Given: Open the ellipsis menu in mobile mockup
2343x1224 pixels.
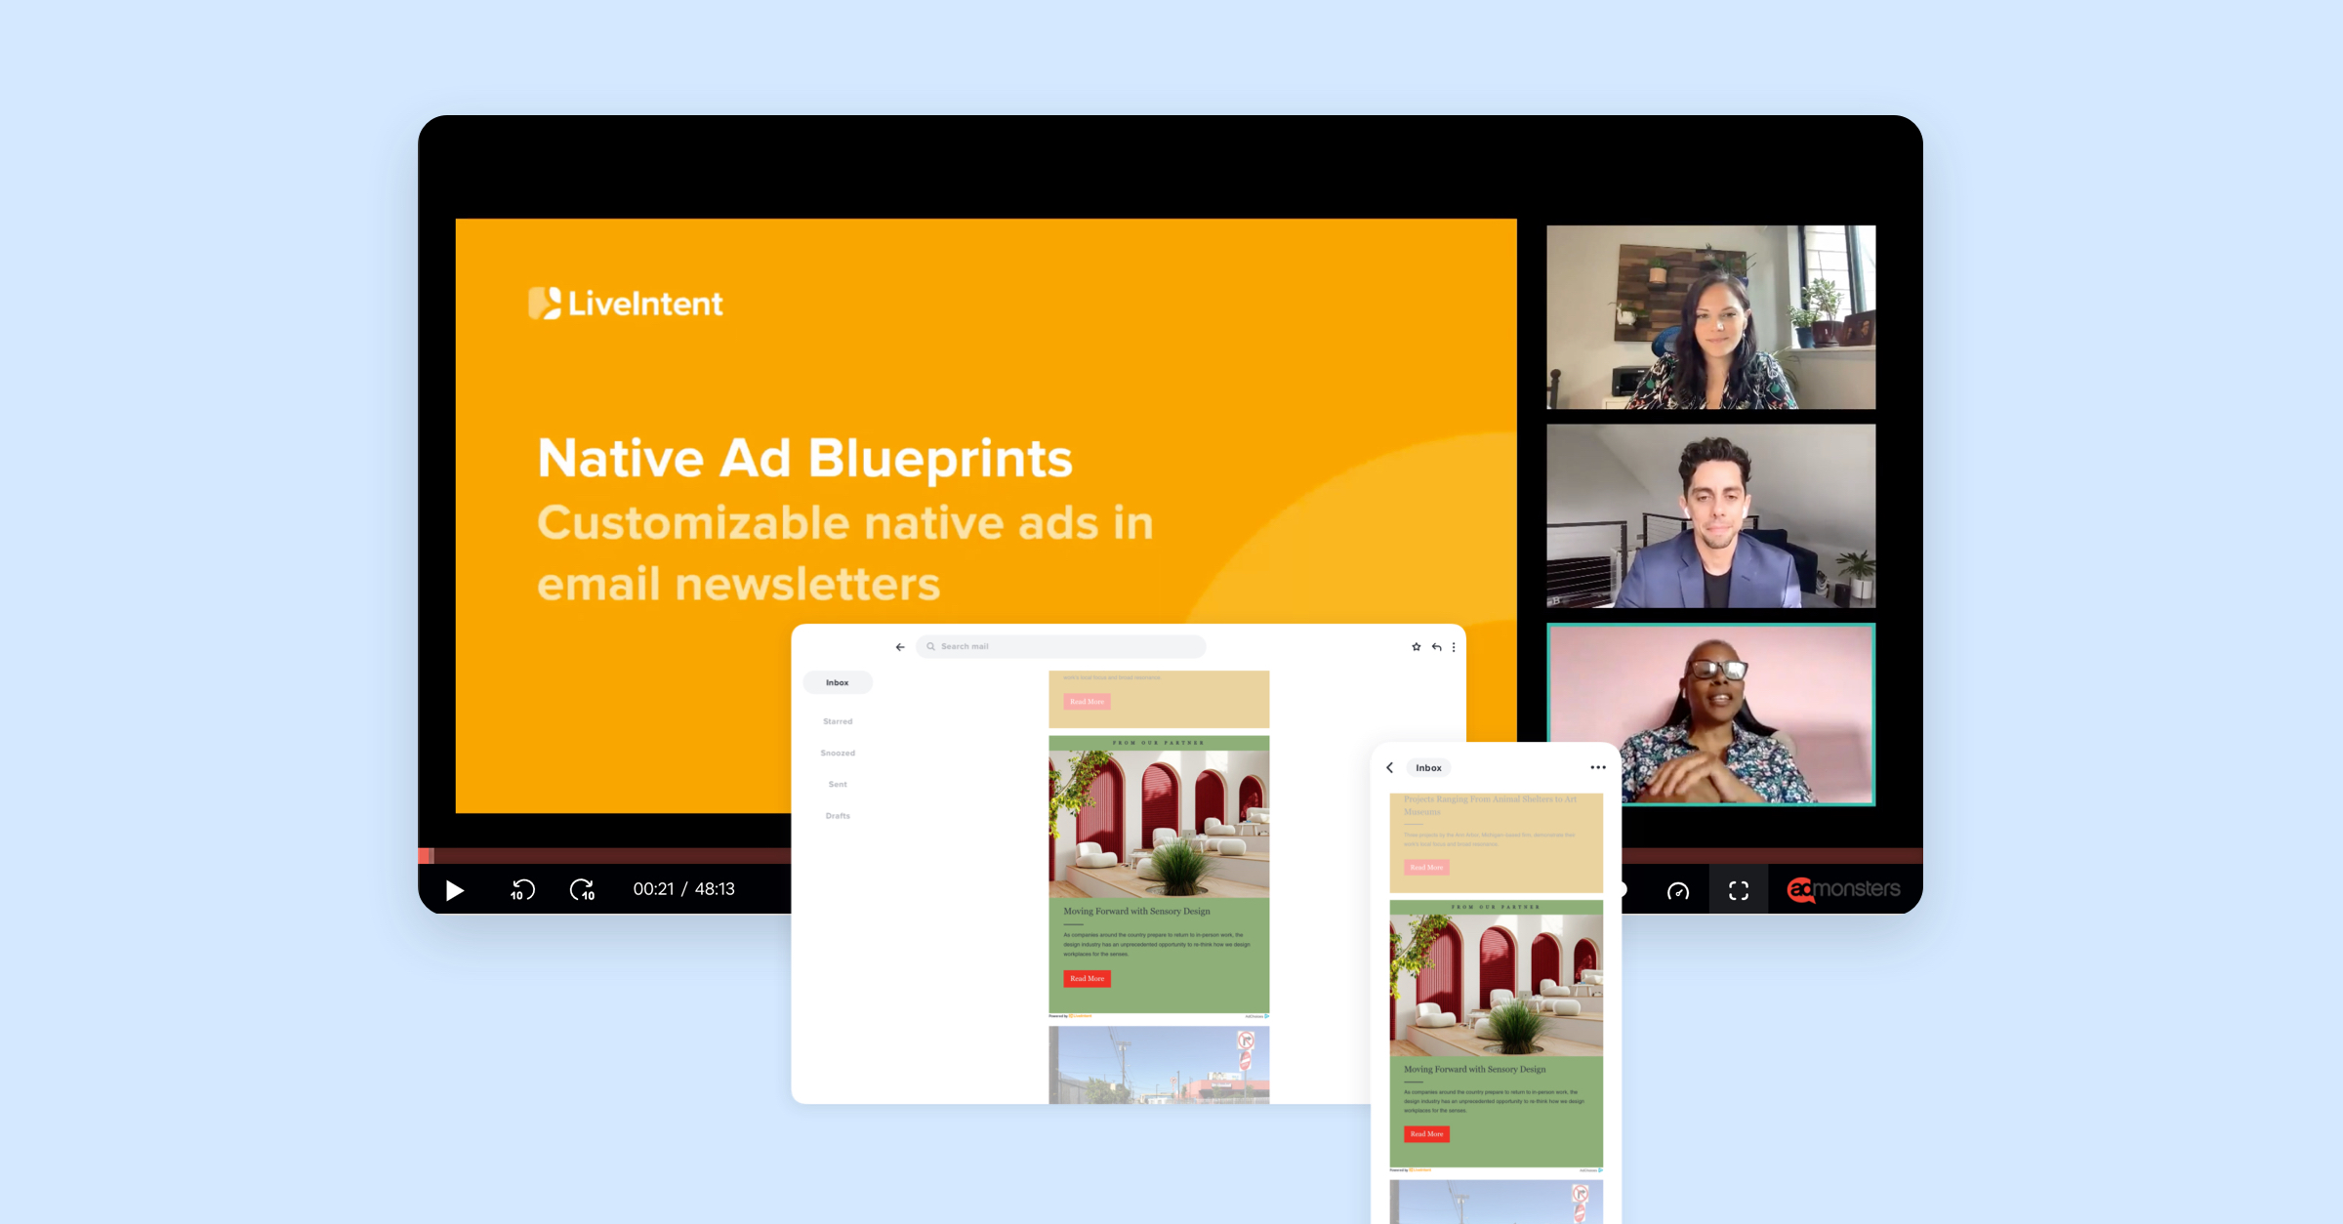Looking at the screenshot, I should coord(1598,767).
